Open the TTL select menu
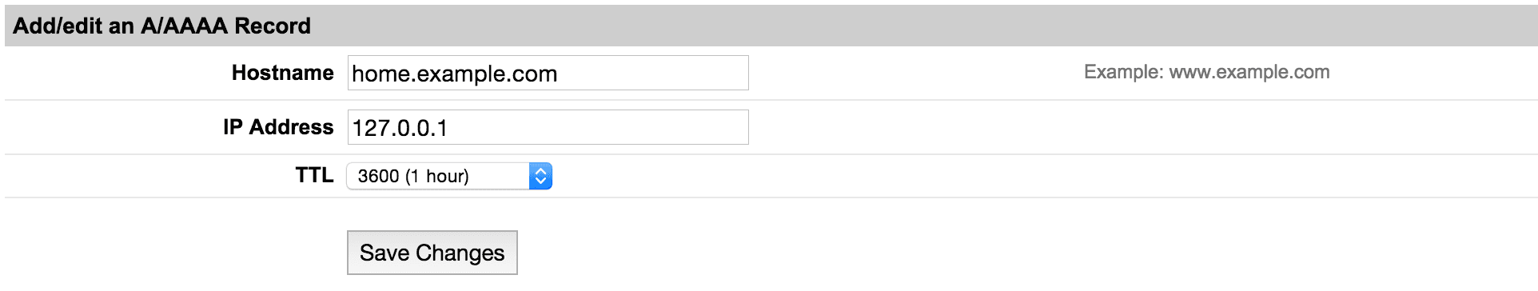The image size is (1538, 291). pyautogui.click(x=449, y=176)
